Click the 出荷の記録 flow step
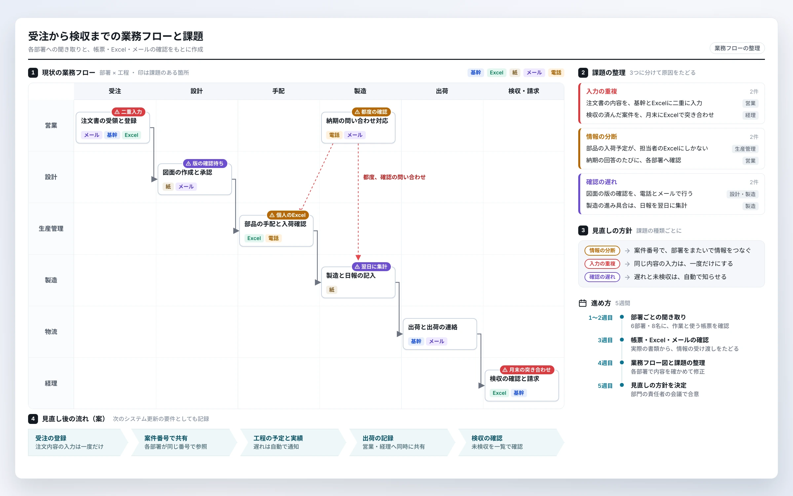Viewport: 793px width, 496px height. [x=402, y=442]
